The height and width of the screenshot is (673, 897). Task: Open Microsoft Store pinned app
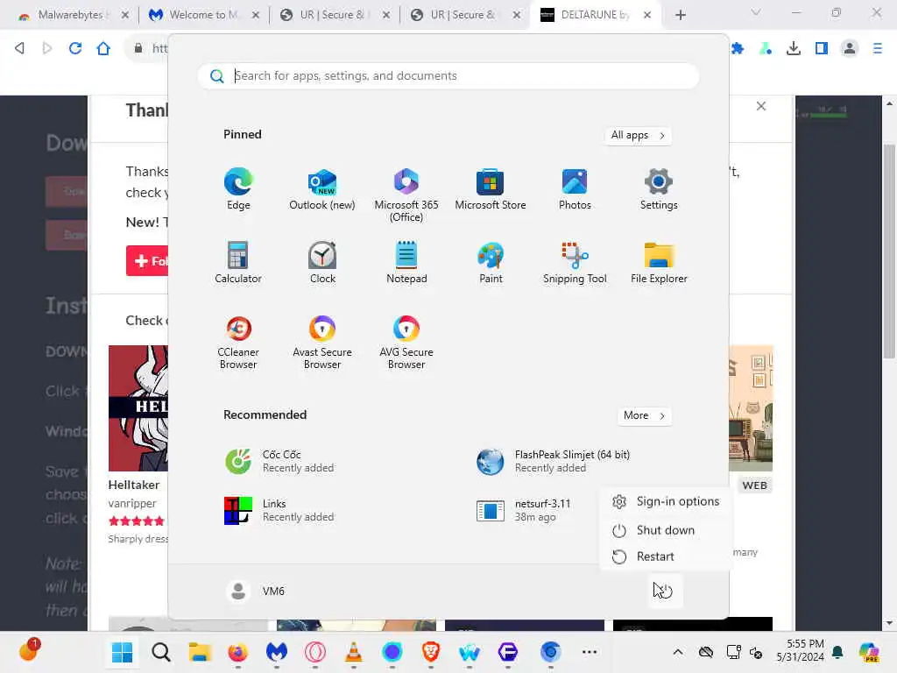(491, 189)
